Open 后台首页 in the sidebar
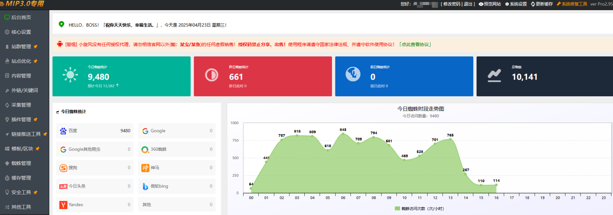This screenshot has width=613, height=215. click(x=21, y=17)
